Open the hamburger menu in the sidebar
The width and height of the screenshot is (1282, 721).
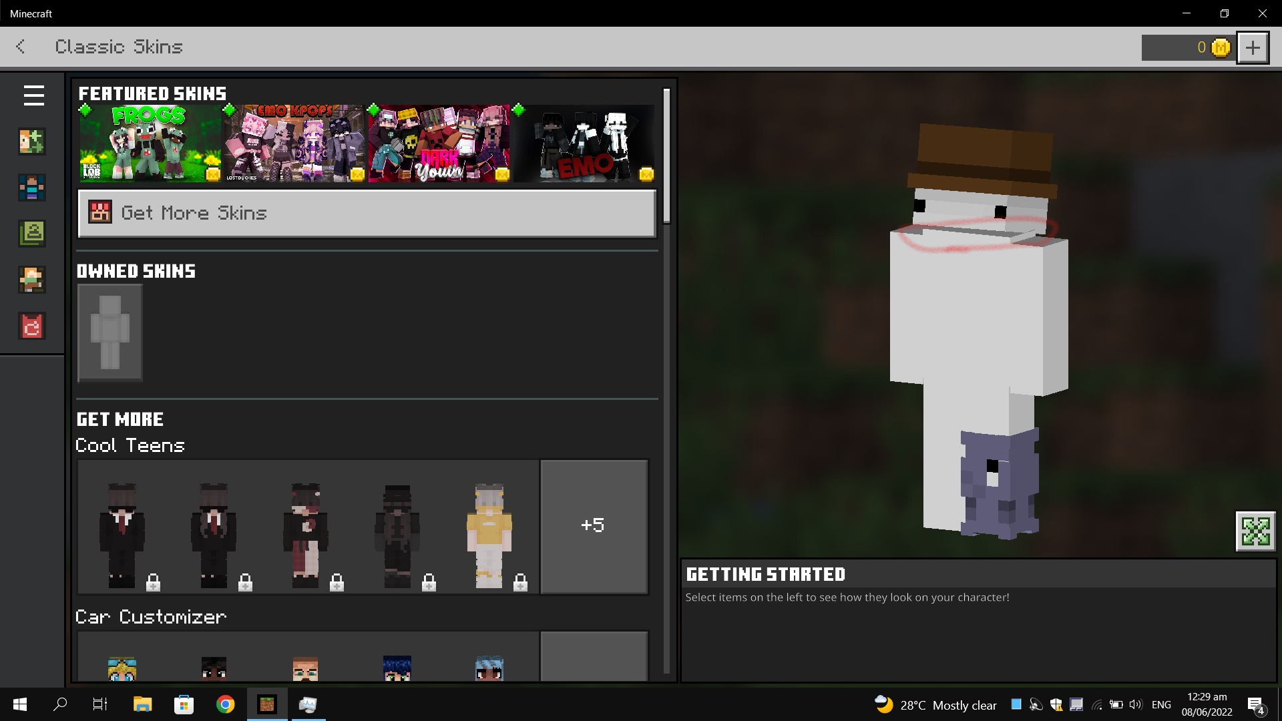[x=33, y=95]
